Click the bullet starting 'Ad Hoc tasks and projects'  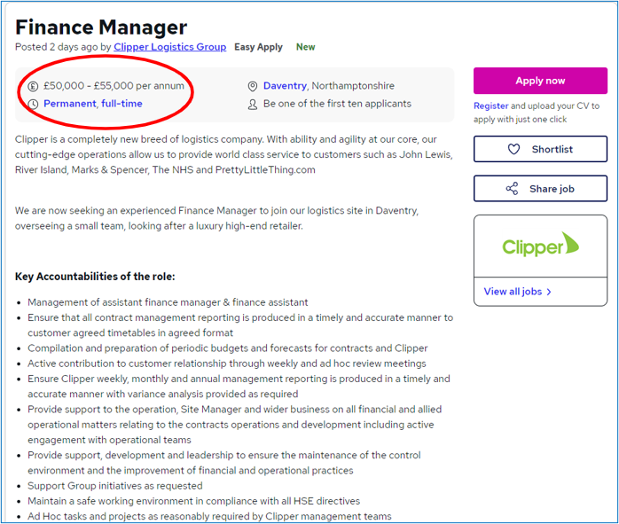coord(209,516)
